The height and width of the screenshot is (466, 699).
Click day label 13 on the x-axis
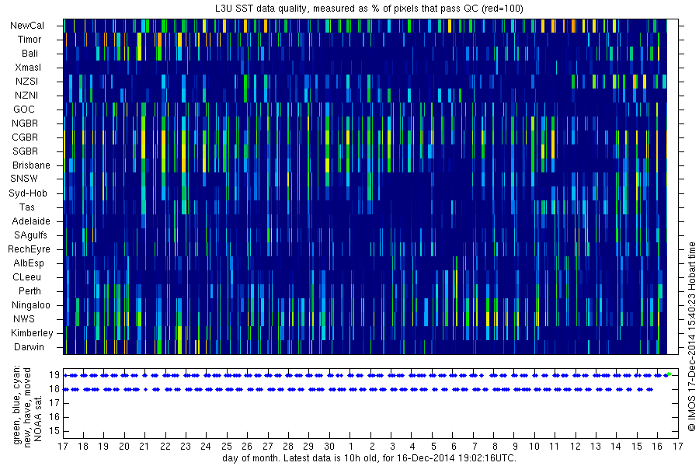click(596, 446)
